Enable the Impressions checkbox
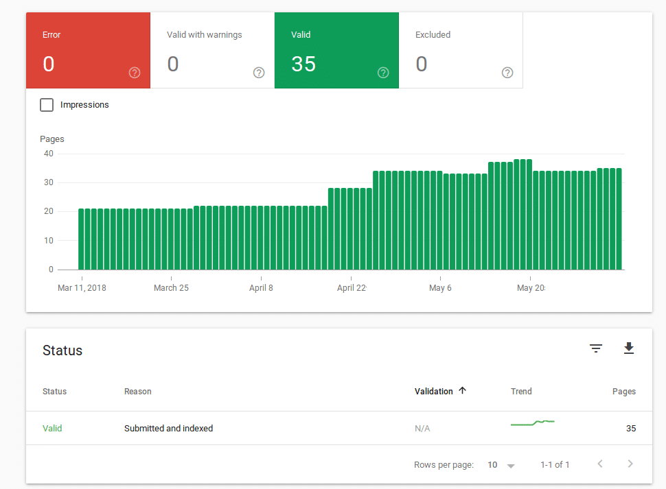 click(47, 105)
